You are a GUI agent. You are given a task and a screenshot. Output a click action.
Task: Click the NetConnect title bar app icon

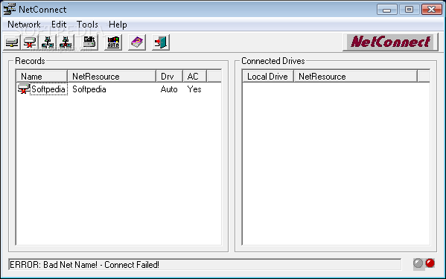coord(10,9)
